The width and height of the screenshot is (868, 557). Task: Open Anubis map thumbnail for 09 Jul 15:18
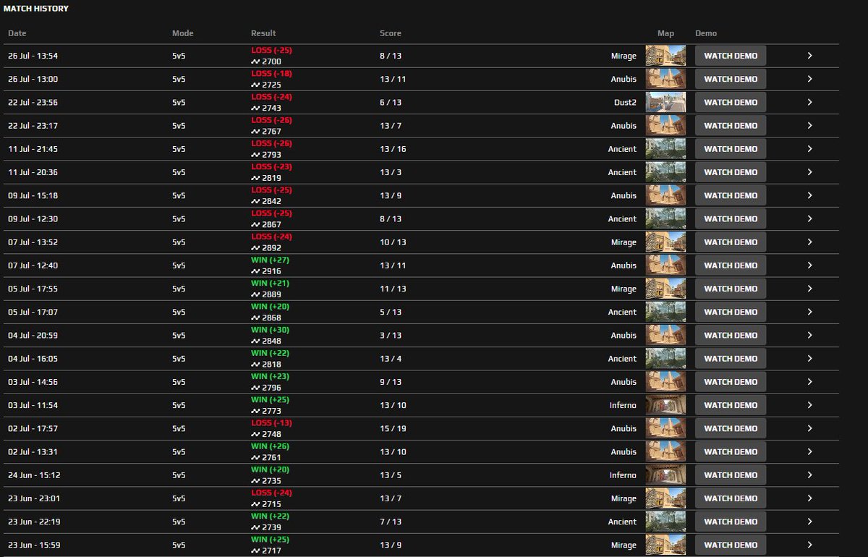pos(665,195)
